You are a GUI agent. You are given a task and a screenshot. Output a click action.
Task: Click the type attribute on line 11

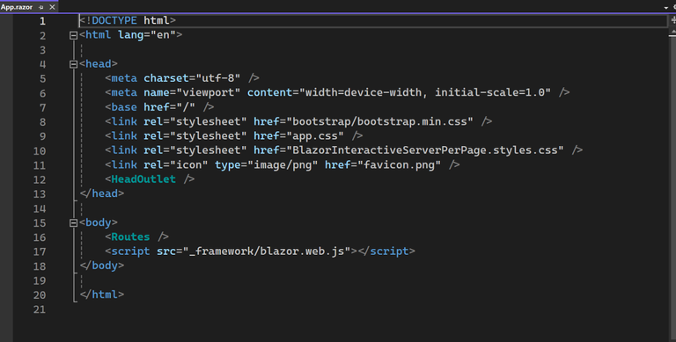(228, 164)
